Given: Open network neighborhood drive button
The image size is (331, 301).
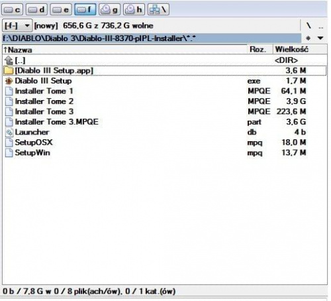Looking at the screenshot, I should click(158, 9).
